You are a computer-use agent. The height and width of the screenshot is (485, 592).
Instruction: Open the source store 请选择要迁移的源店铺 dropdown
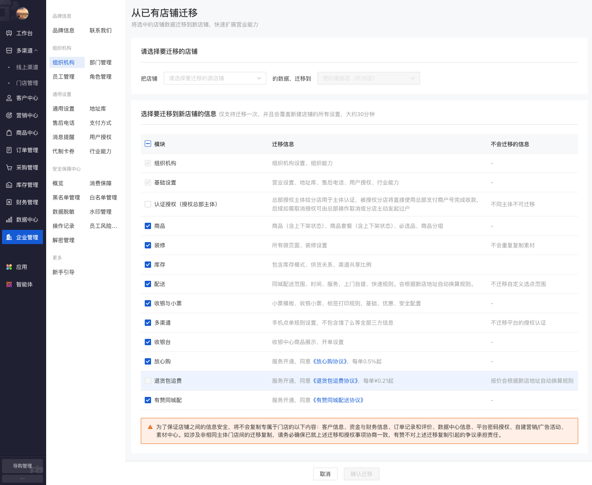[215, 78]
